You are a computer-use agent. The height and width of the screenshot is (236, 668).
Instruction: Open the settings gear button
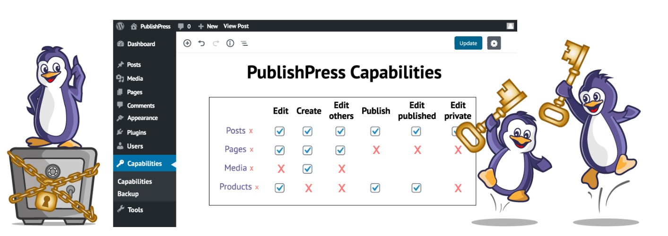coord(494,43)
